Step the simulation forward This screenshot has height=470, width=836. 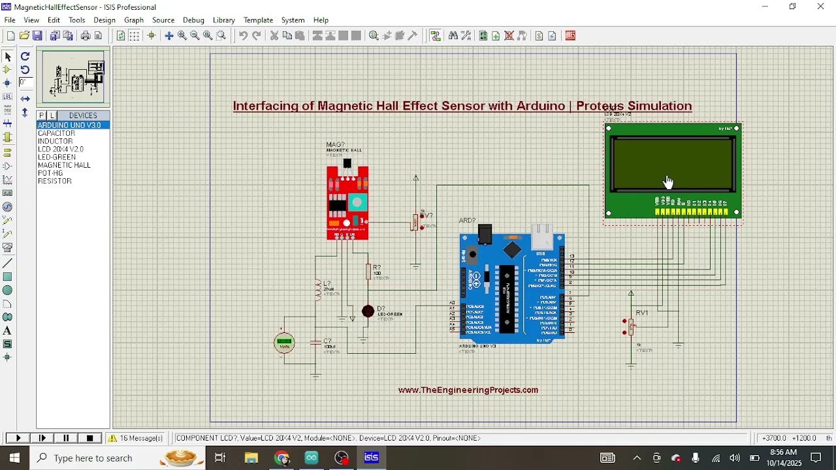(x=42, y=438)
